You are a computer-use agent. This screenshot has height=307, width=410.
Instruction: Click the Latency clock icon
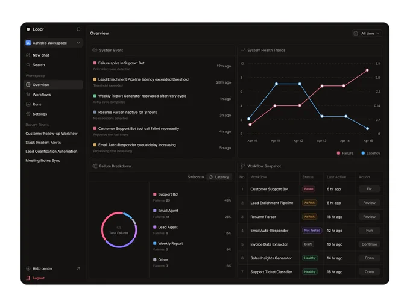(211, 177)
